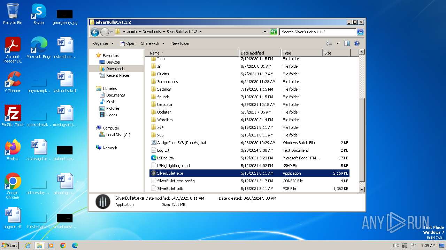
Task: Select the SilverBullet.pdb file
Action: point(249,189)
